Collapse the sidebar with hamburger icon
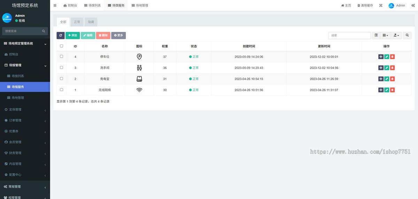This screenshot has height=199, width=418. pos(55,6)
